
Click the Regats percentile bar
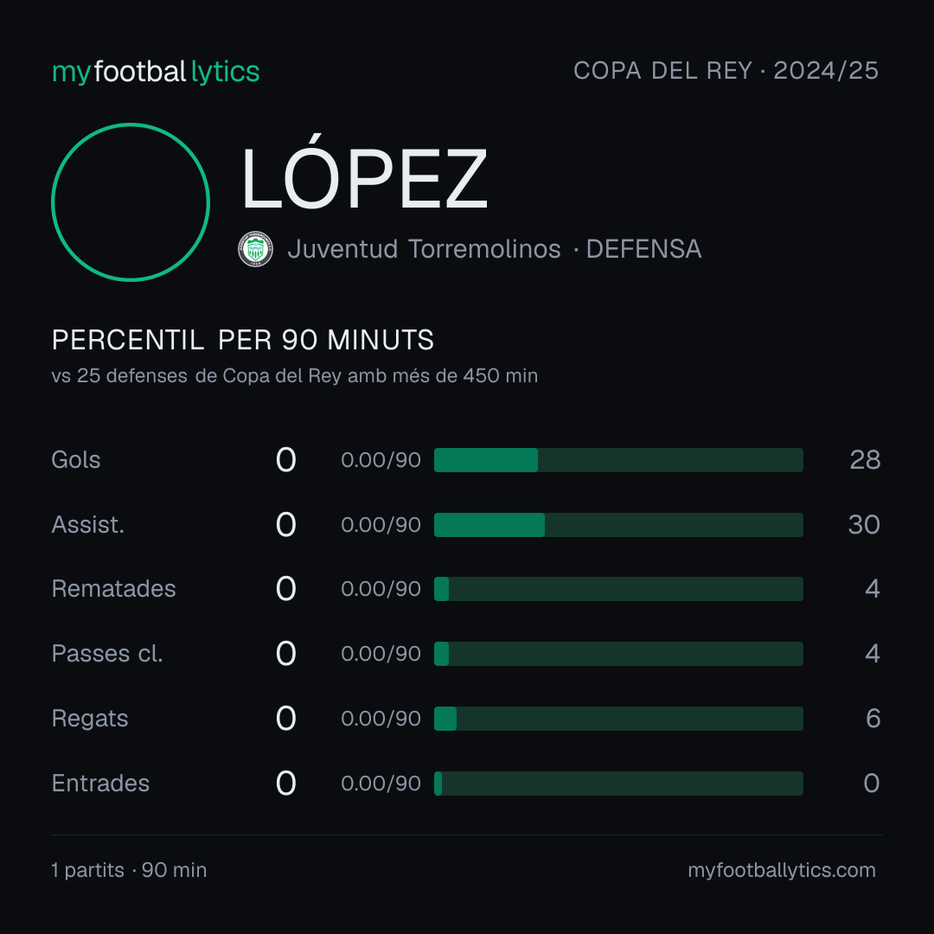618,719
